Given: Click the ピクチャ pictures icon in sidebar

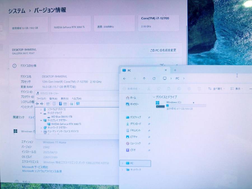Looking at the screenshot, I should 128,137.
